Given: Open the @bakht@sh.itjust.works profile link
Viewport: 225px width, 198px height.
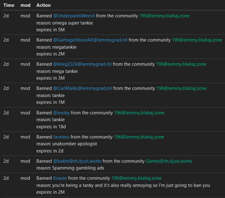Looking at the screenshot, I should (77, 161).
